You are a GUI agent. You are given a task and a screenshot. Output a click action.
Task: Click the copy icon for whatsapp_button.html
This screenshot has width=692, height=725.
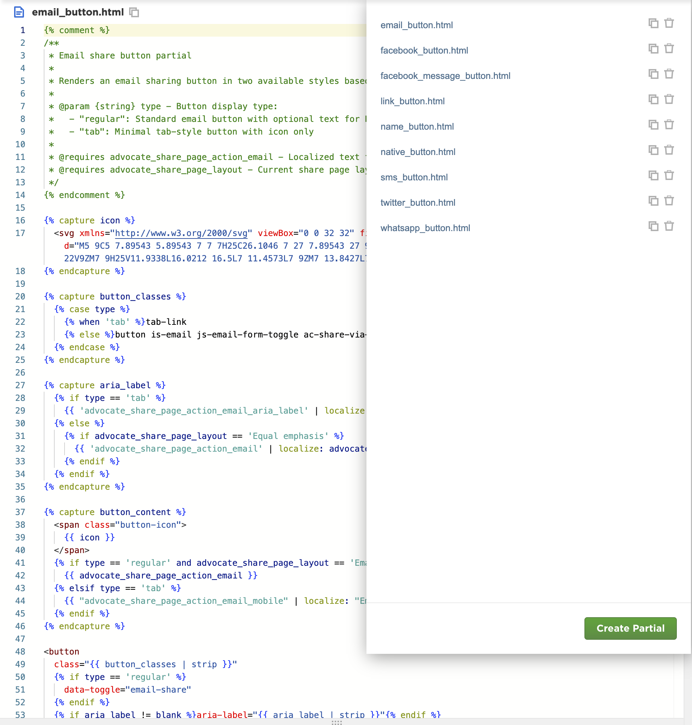(x=653, y=226)
